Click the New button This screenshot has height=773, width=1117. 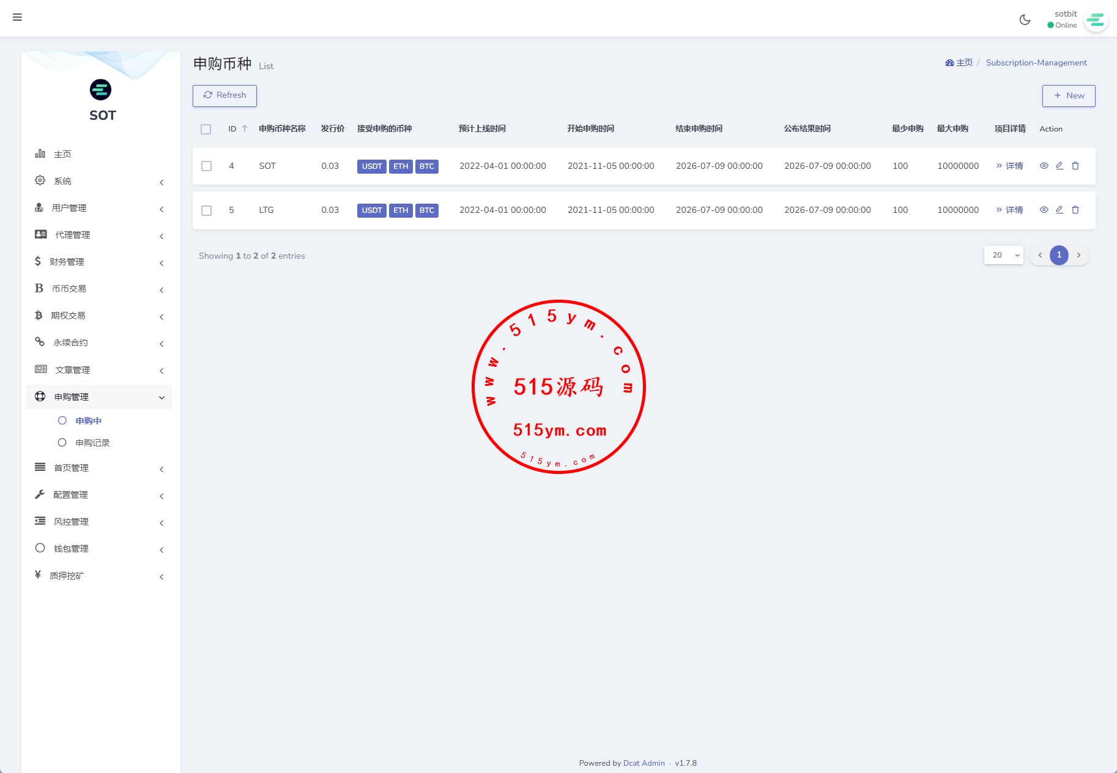click(x=1068, y=95)
